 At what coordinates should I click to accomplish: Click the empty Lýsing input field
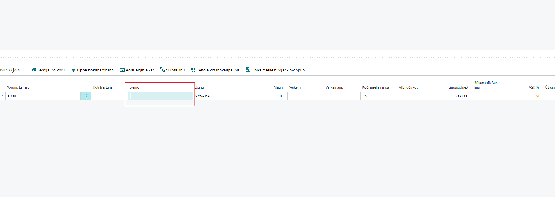tap(160, 96)
